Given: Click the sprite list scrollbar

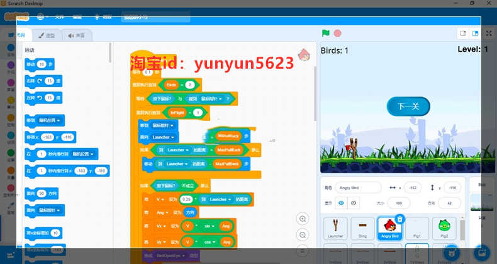Looking at the screenshot, I should click(x=462, y=230).
